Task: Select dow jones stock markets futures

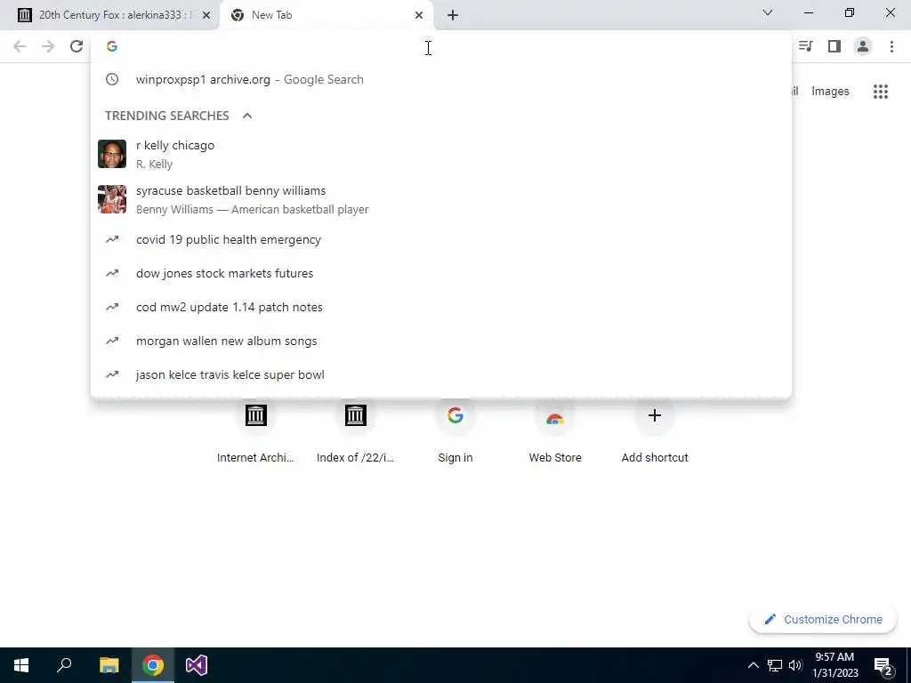Action: coord(441,273)
